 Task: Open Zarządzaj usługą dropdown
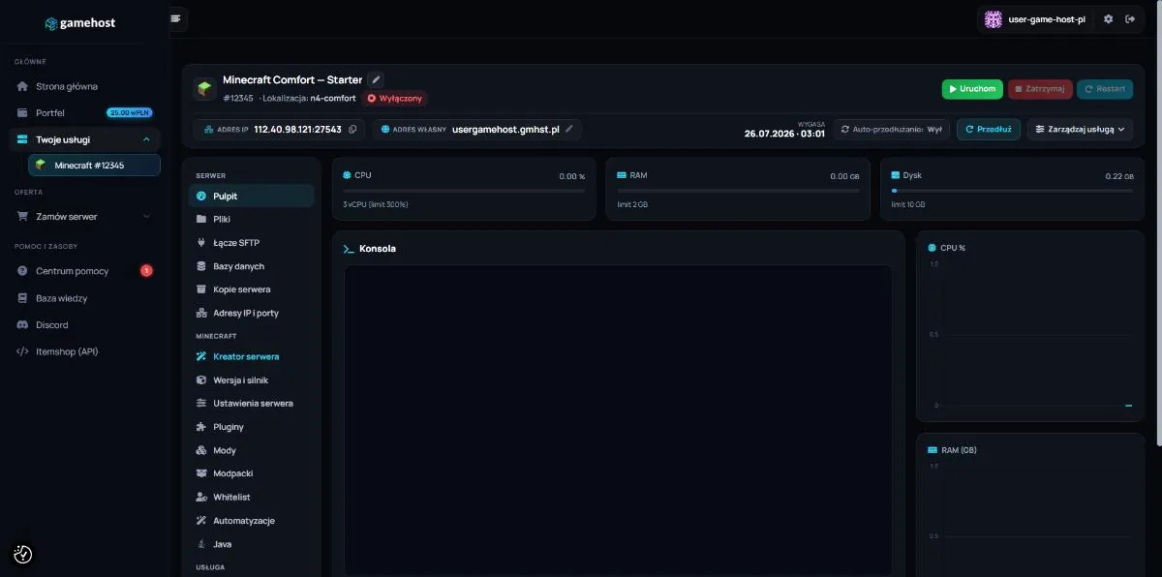[1080, 129]
